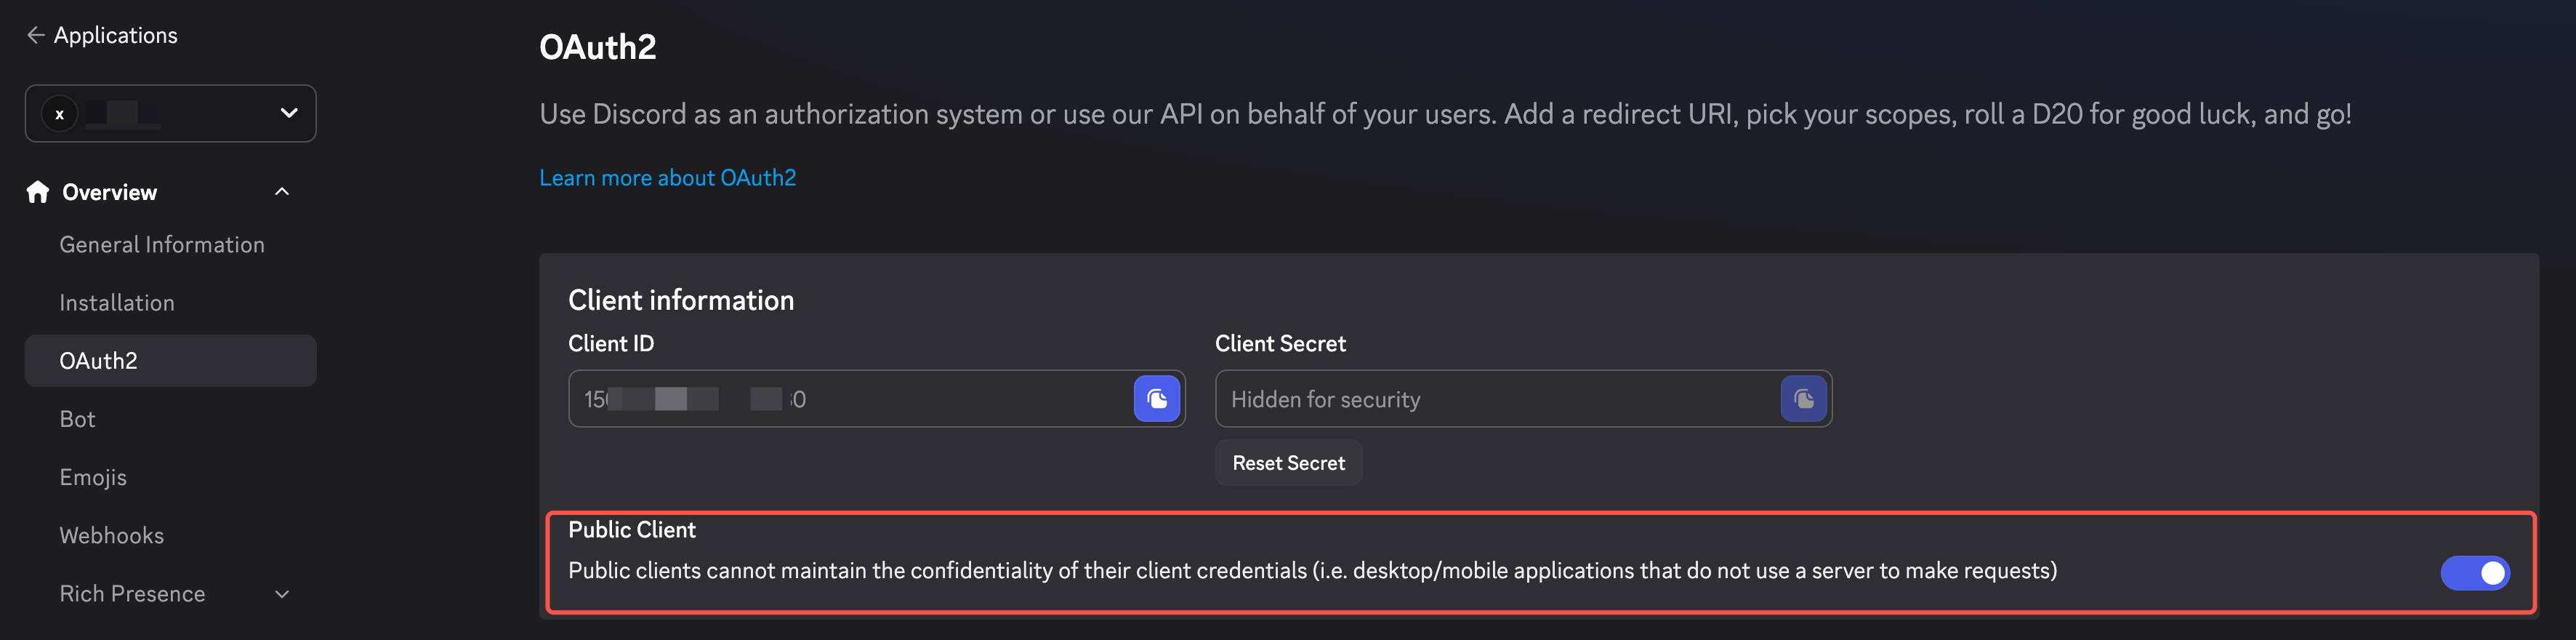Click the Client Secret hidden field
The width and height of the screenshot is (2576, 640).
1524,399
